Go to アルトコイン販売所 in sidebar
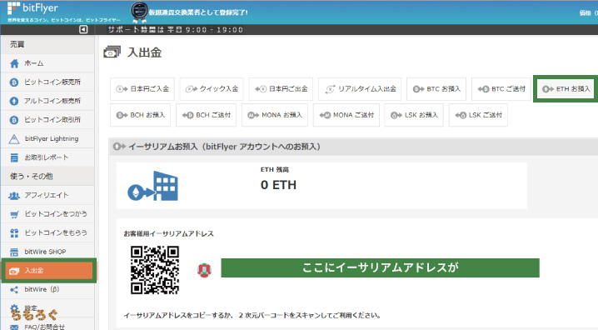The width and height of the screenshot is (598, 330). click(47, 101)
